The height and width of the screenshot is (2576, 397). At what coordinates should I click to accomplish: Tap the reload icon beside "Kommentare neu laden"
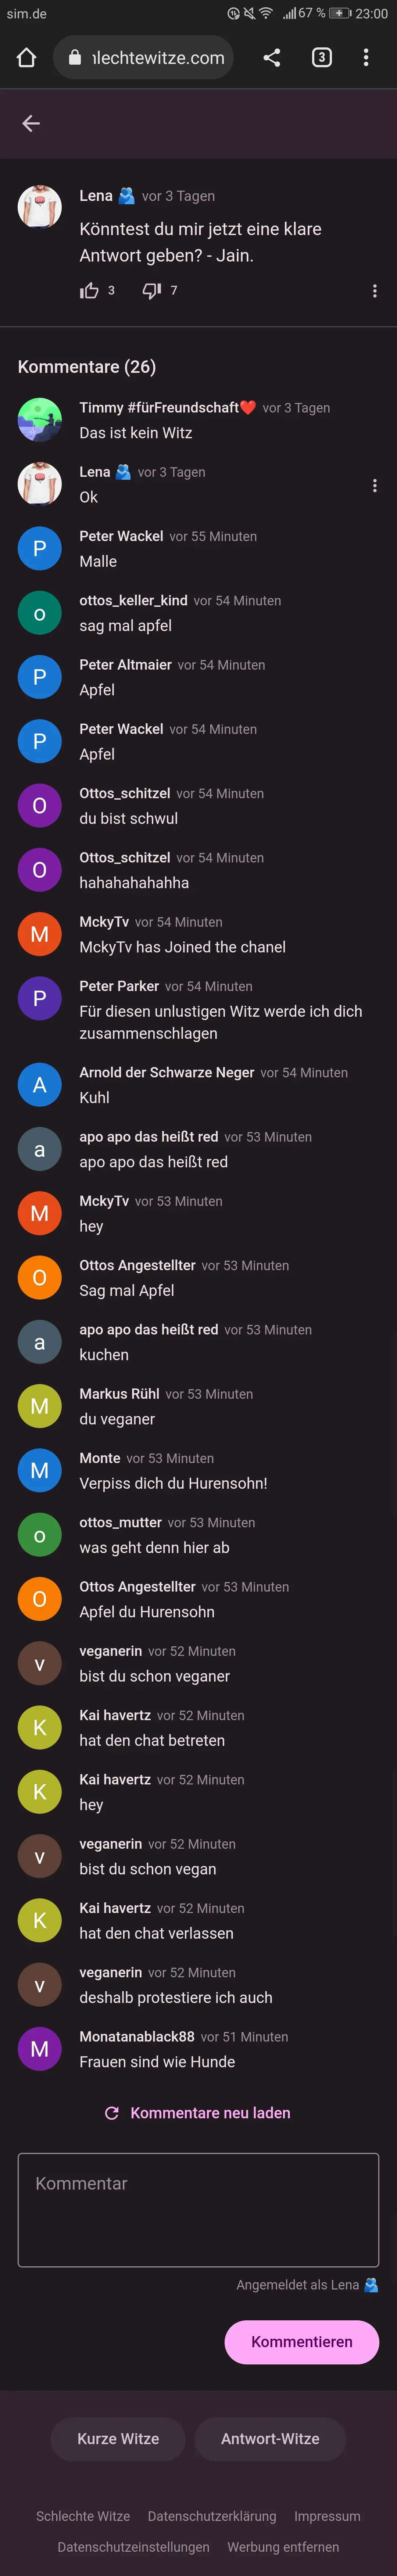click(112, 2113)
